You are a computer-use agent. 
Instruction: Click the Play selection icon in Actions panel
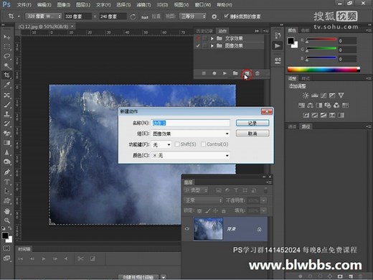pos(225,73)
